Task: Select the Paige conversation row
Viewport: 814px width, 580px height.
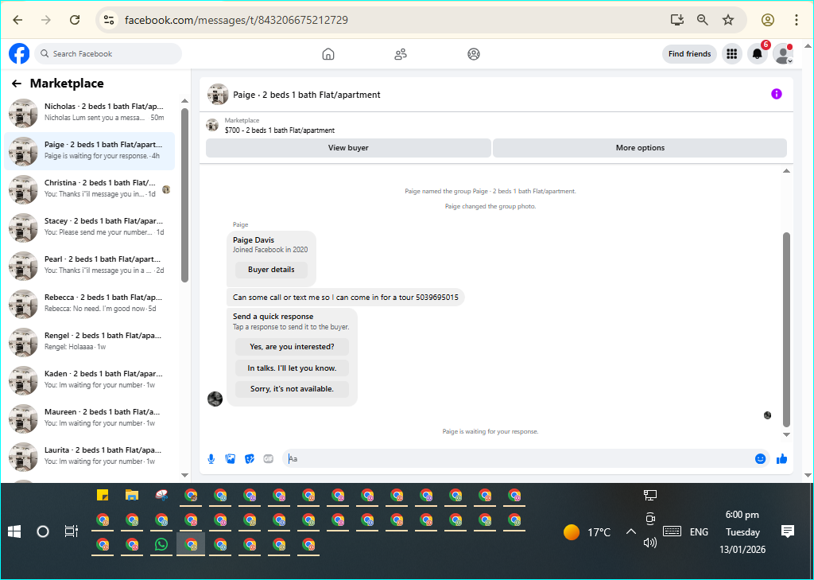Action: [x=90, y=151]
